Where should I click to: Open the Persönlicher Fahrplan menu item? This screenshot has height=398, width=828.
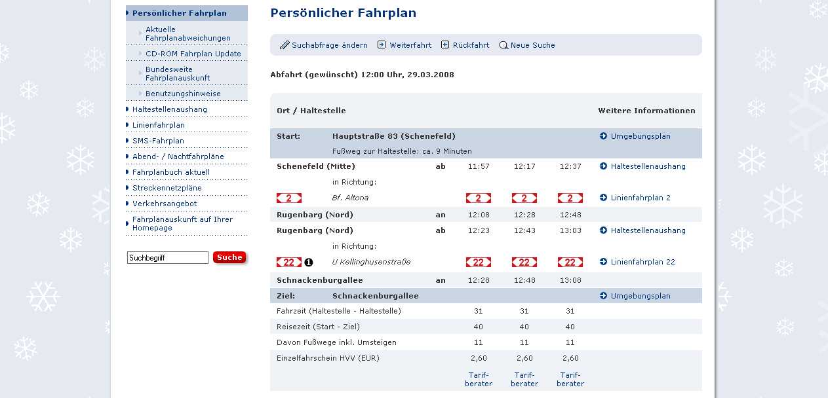click(179, 13)
